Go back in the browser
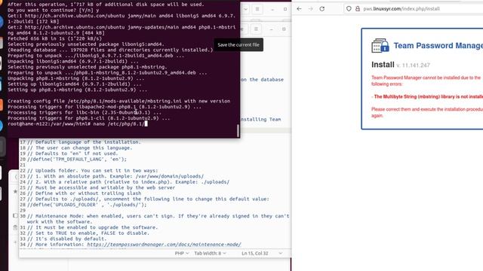Viewport: 483px width, 271px height. point(299,9)
